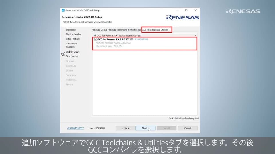Click the Renesas e² studio title bar icon
Image resolution: width=275 pixels, height=154 pixels.
[x=63, y=11]
